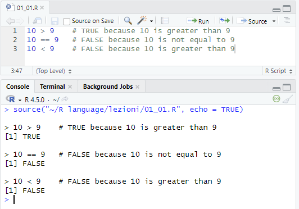Show document outline icon

pos(287,20)
